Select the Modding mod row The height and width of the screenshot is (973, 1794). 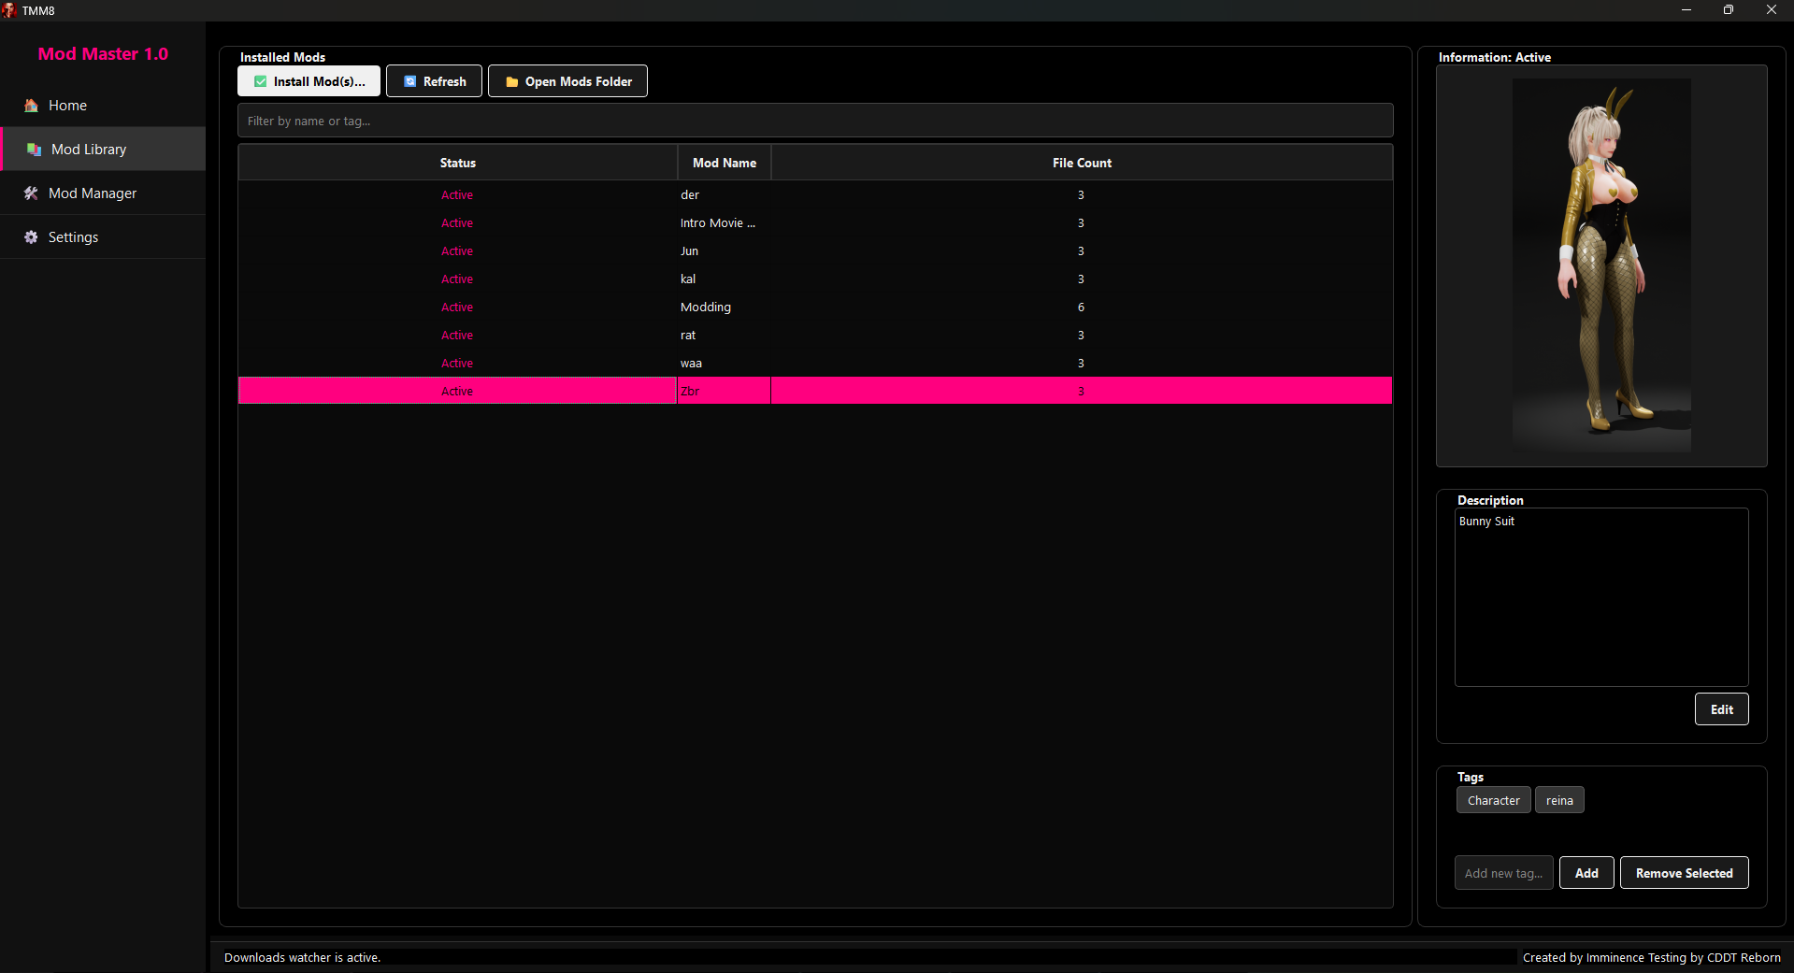706,307
